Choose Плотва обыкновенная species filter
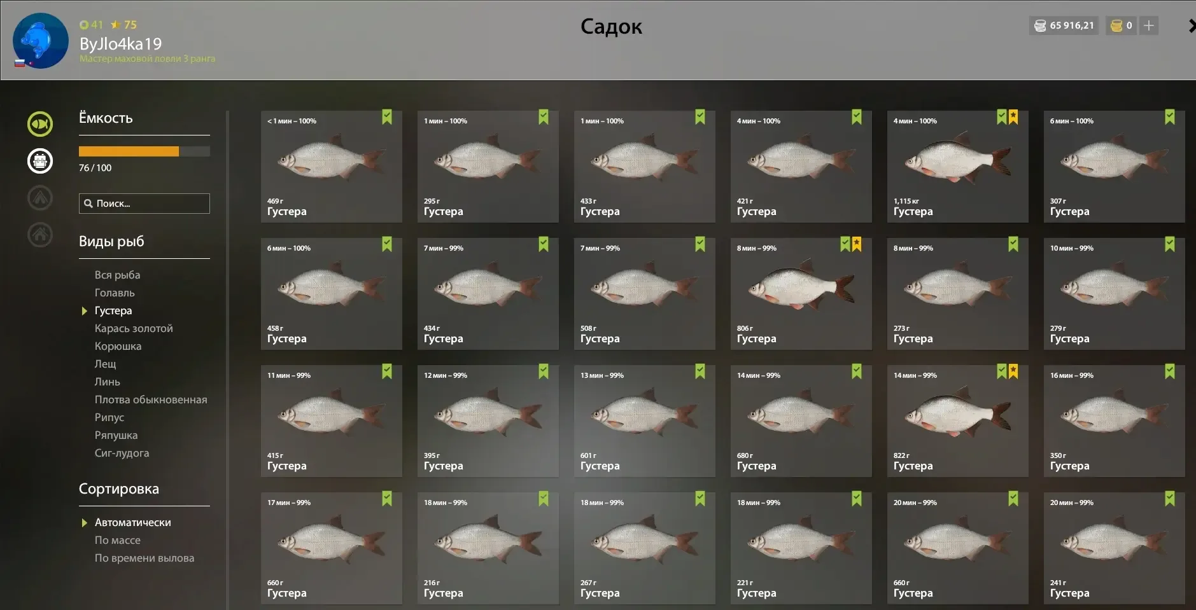Image resolution: width=1196 pixels, height=610 pixels. 151,399
